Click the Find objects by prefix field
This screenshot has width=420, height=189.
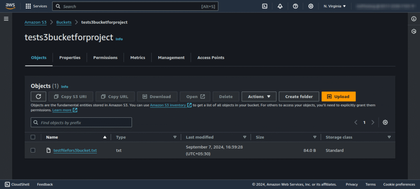(x=81, y=122)
